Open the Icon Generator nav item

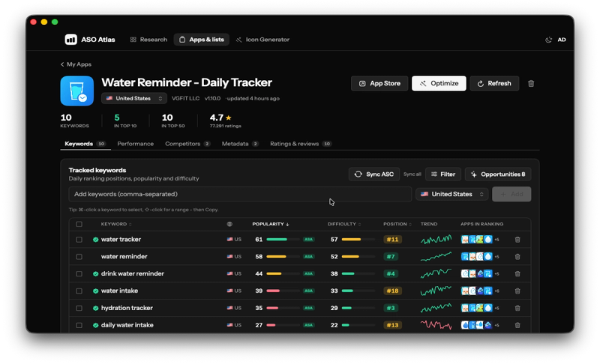262,40
